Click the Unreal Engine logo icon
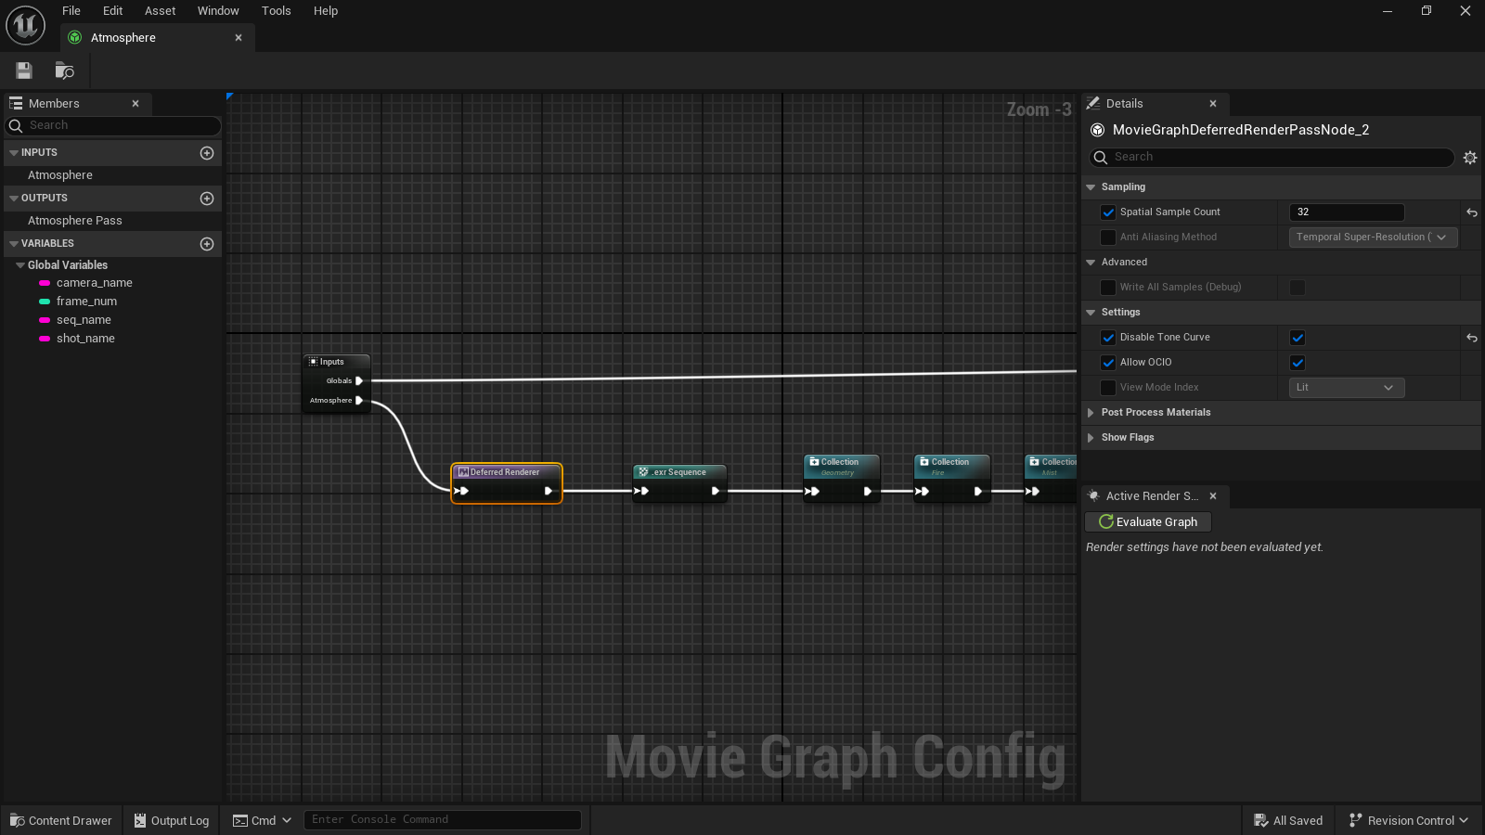 tap(25, 25)
